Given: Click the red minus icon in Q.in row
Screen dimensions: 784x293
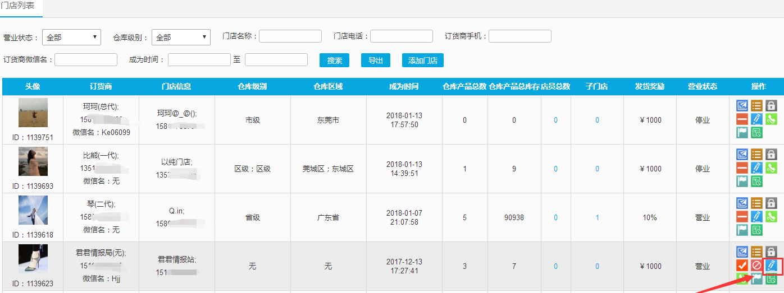Looking at the screenshot, I should tap(742, 216).
